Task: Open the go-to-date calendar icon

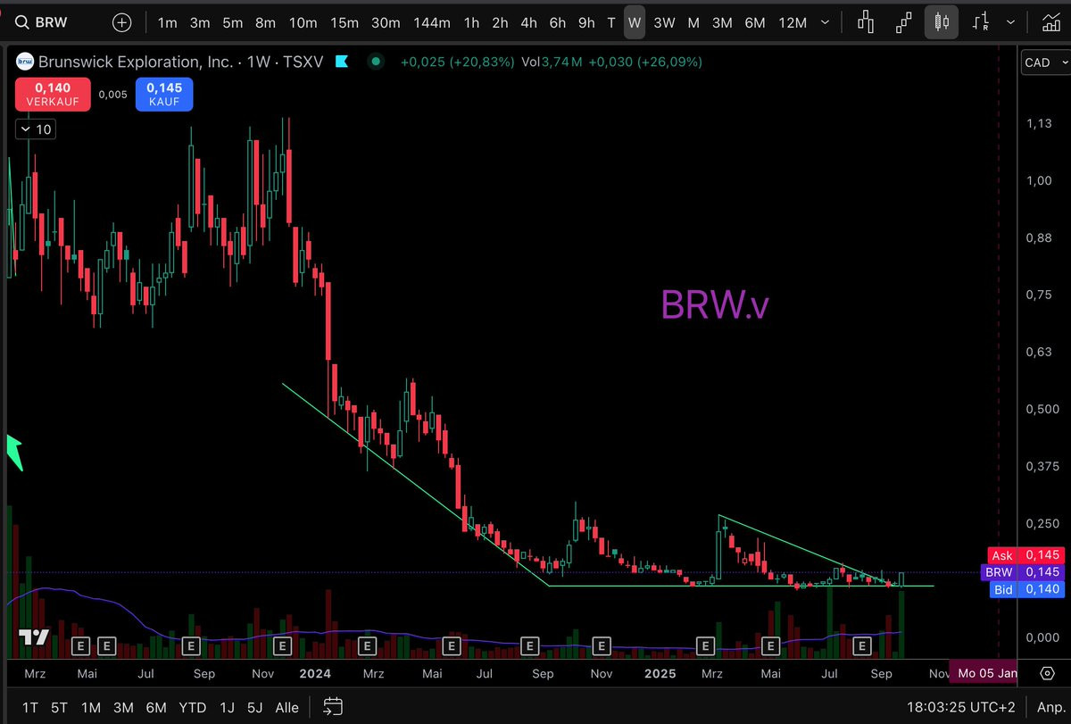Action: pos(333,707)
